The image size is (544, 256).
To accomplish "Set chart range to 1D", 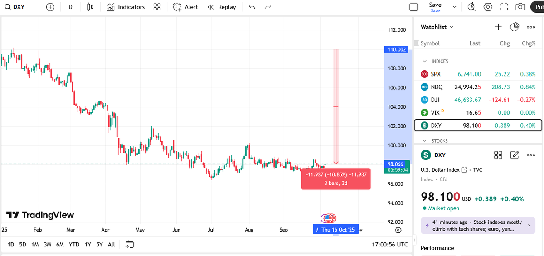I will 11,245.
